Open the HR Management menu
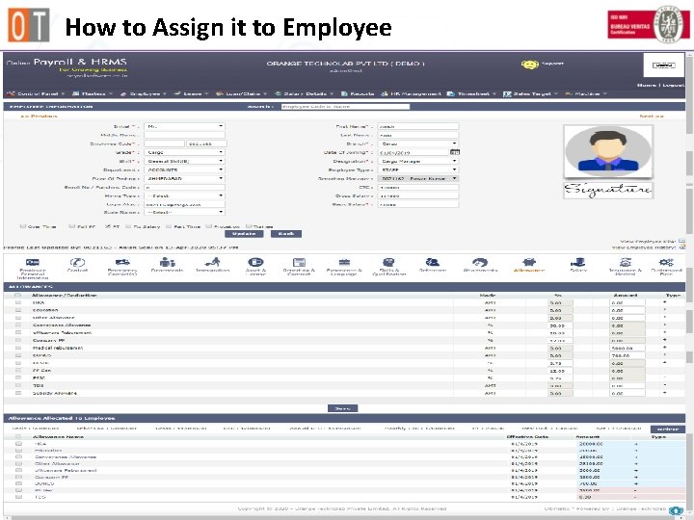 pyautogui.click(x=412, y=93)
